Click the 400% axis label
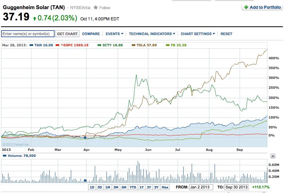The height and width of the screenshot is (193, 284). [274, 58]
